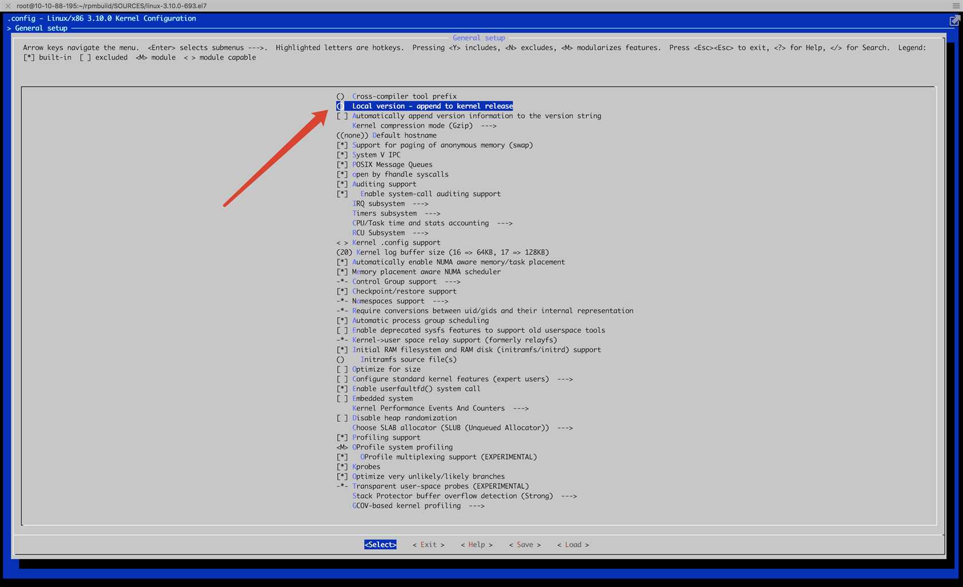Viewport: 963px width, 587px height.
Task: Open Choose SLAB allocator submenu
Action: click(x=462, y=428)
